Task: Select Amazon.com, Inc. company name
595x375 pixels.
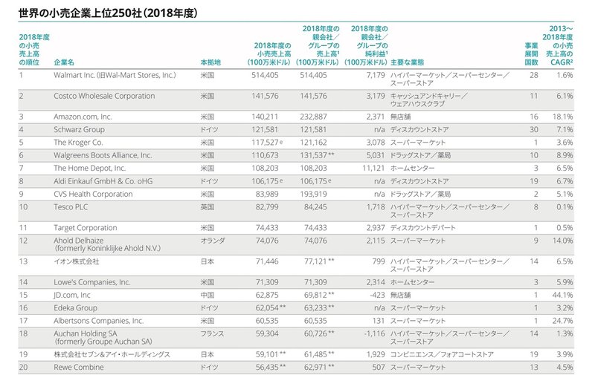Action: coord(83,117)
